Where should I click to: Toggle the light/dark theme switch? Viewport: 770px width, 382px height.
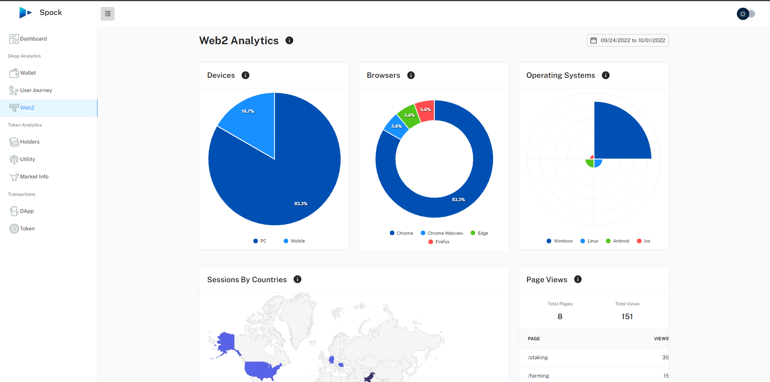click(746, 14)
